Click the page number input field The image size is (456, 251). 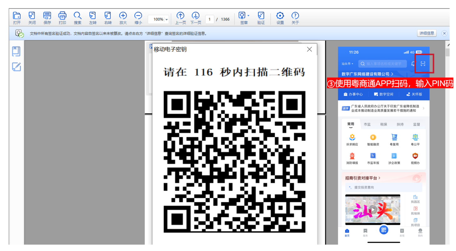point(210,19)
